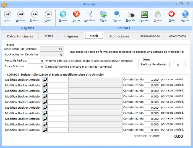Go to previous record with Anterior
The height and width of the screenshot is (148, 193).
[21, 16]
